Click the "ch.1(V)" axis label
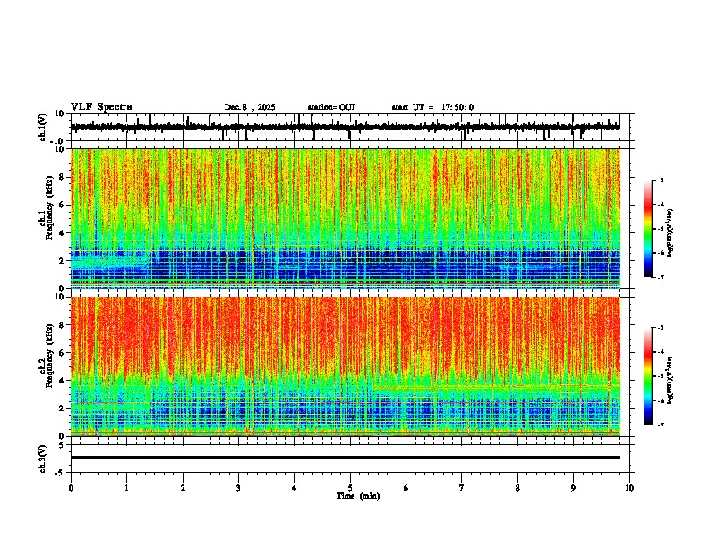709x547 pixels. (43, 127)
